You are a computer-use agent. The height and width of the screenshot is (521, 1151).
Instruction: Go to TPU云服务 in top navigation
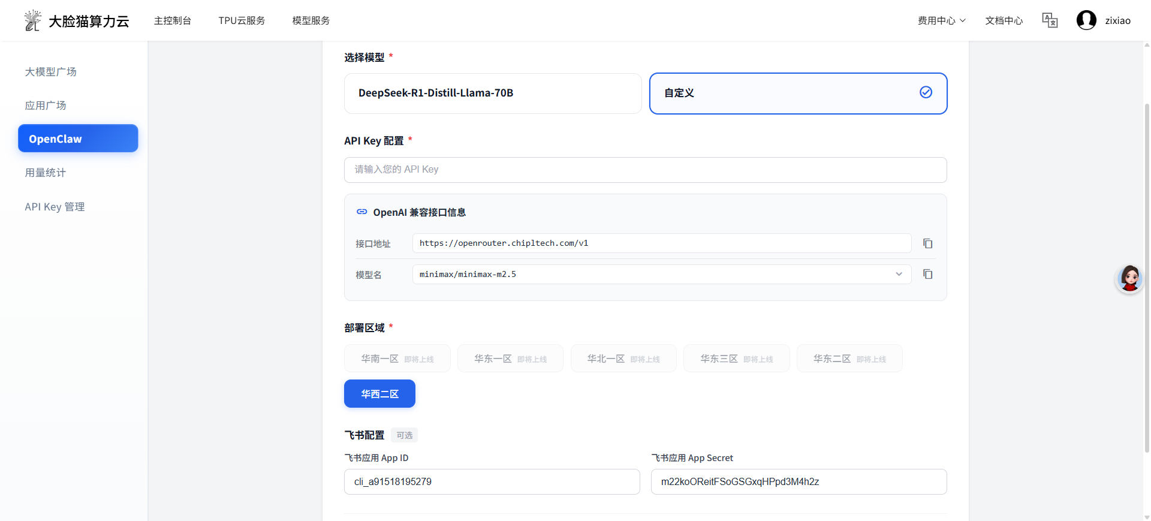coord(242,20)
